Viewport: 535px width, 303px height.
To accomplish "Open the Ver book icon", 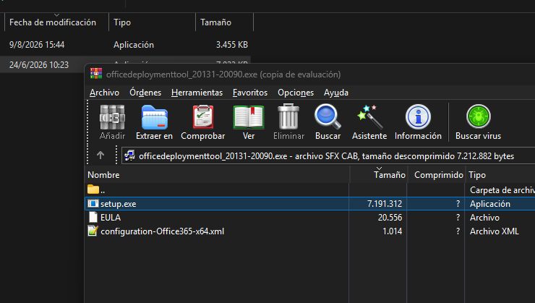I will click(249, 117).
